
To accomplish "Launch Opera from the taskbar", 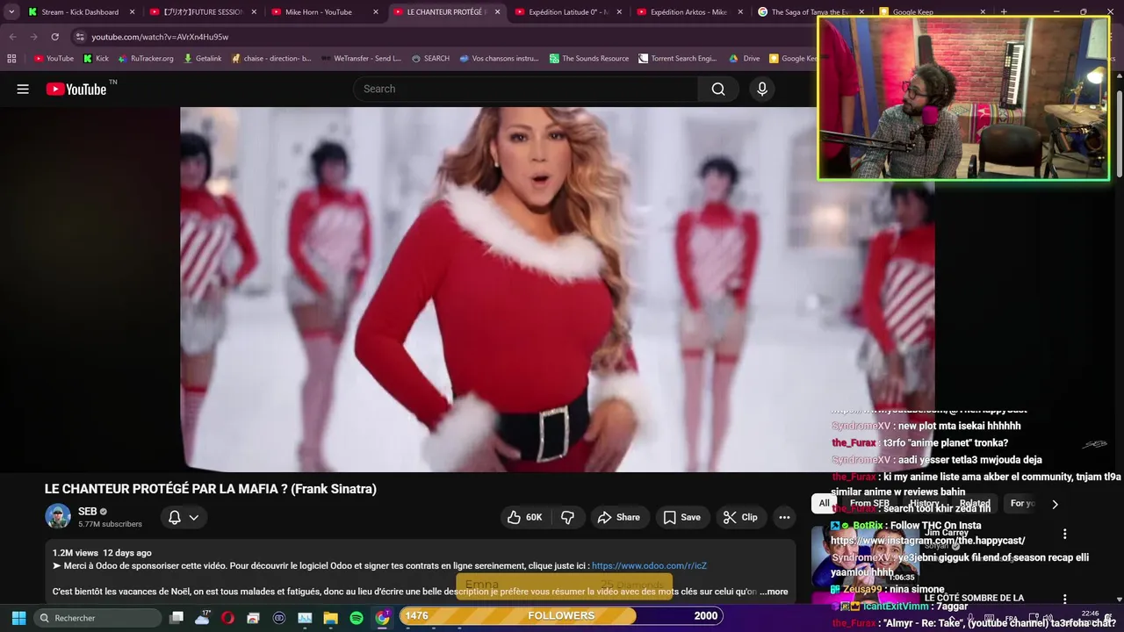I will click(227, 618).
